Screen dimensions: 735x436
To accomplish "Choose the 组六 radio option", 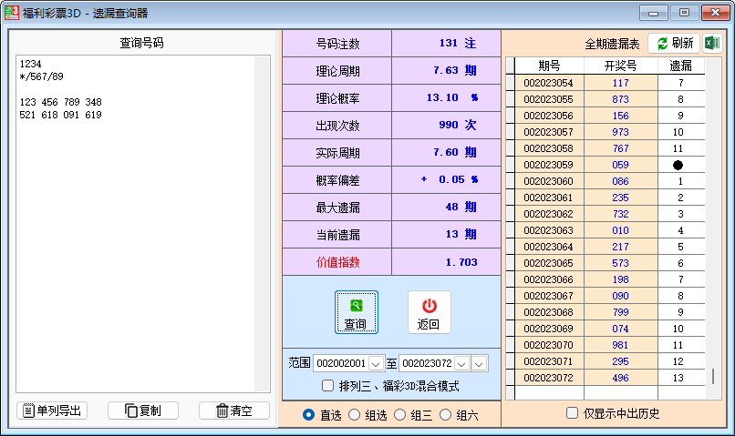I will (446, 415).
